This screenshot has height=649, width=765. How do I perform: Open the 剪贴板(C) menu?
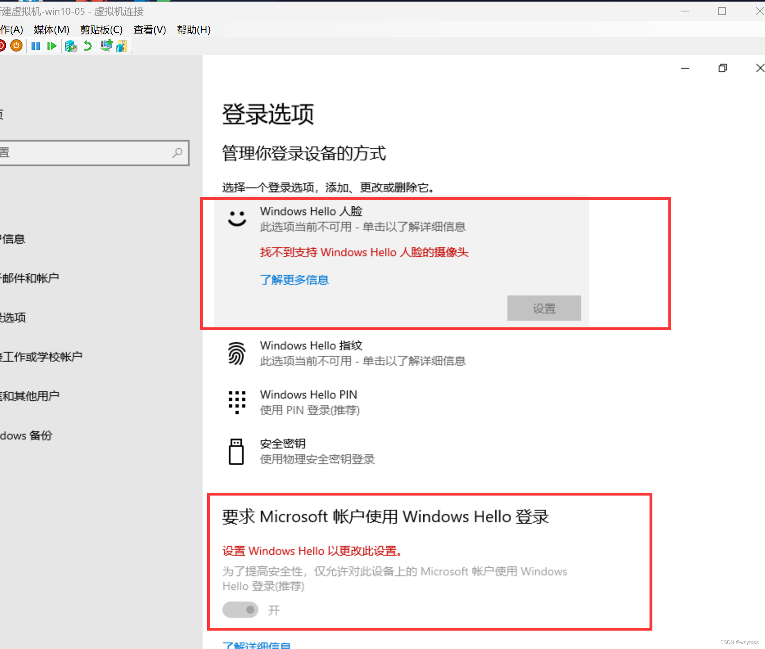pyautogui.click(x=102, y=29)
